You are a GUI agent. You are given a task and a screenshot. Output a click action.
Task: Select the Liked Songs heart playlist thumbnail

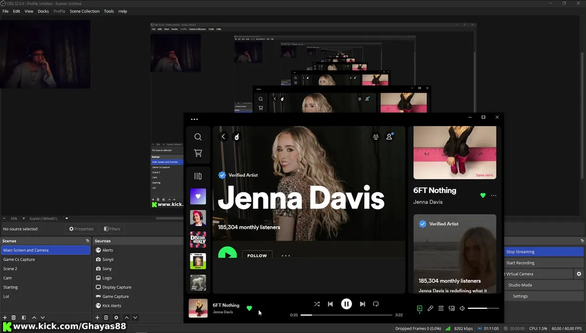[198, 197]
